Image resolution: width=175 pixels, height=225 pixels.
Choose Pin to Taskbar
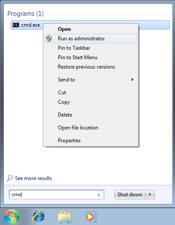coord(91,48)
